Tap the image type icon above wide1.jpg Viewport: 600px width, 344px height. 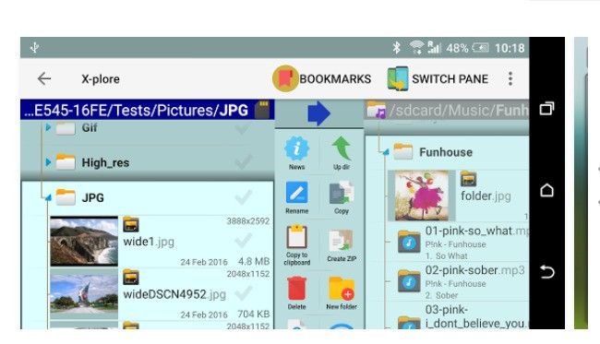click(131, 225)
